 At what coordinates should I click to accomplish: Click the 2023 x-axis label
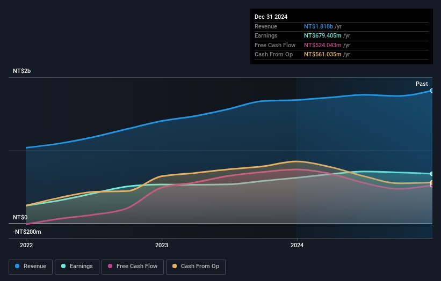162,246
